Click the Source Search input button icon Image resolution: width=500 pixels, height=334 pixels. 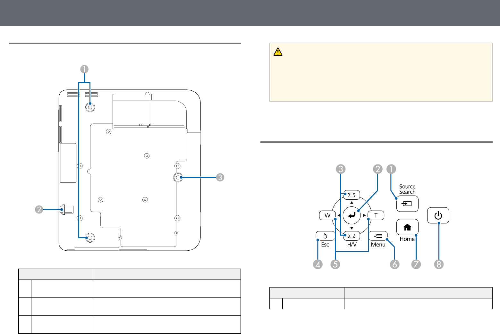click(407, 204)
